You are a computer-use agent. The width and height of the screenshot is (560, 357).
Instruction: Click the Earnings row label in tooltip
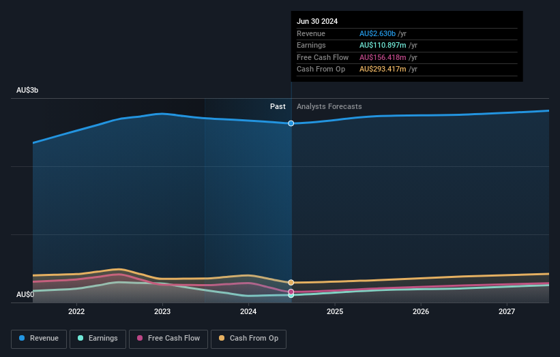pos(311,45)
